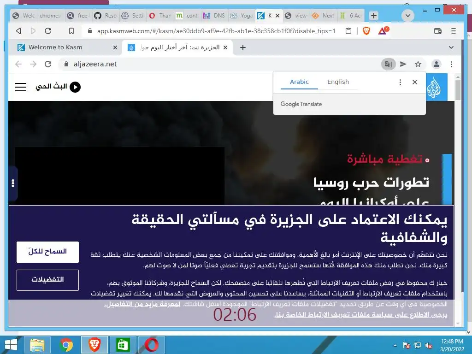Reload the Kasm page in Brave

click(x=48, y=31)
